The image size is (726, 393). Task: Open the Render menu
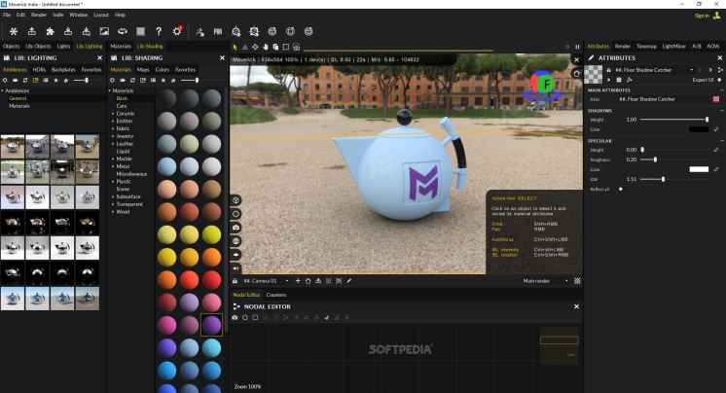pyautogui.click(x=38, y=16)
